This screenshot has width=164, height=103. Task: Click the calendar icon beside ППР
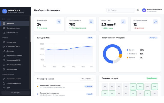tap(4, 88)
